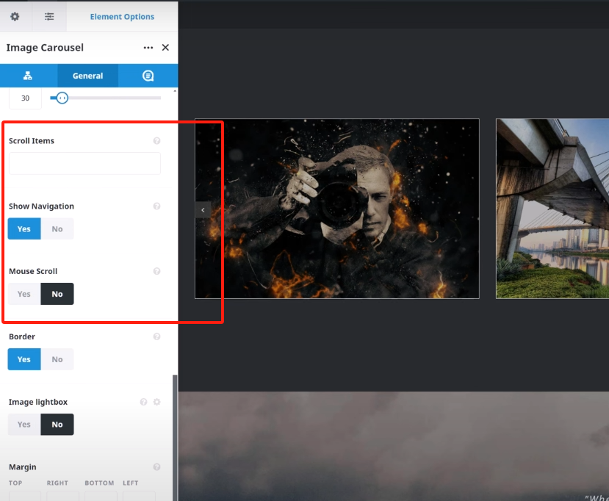Disable Border by selecting No
Image resolution: width=609 pixels, height=501 pixels.
coord(57,359)
